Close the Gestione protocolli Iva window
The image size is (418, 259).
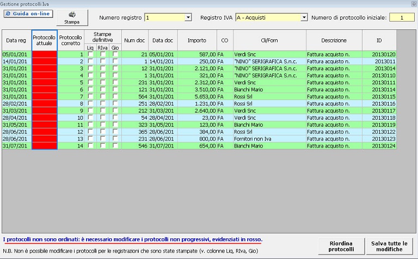tap(413, 3)
